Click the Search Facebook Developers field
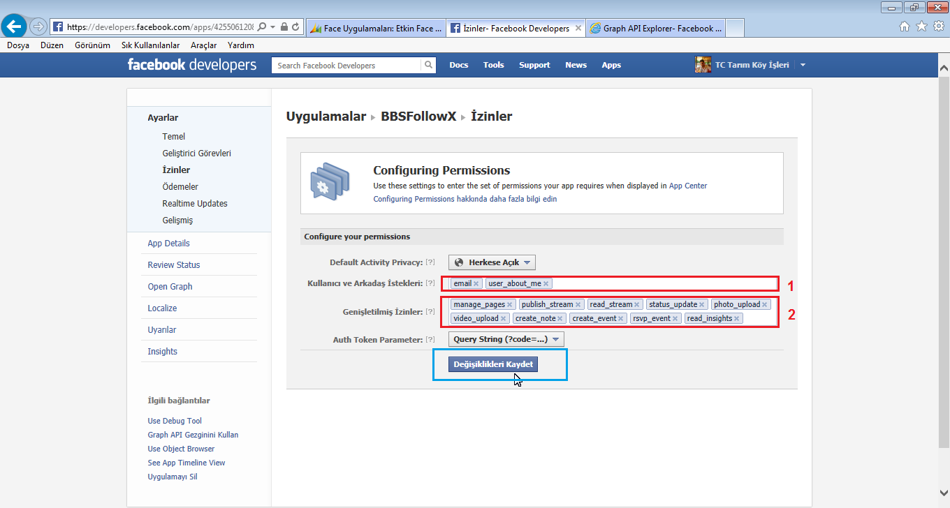This screenshot has height=508, width=950. (346, 65)
